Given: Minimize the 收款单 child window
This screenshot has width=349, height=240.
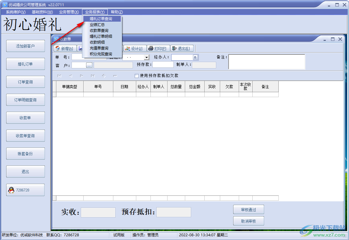Looking at the screenshot, I should point(325,40).
